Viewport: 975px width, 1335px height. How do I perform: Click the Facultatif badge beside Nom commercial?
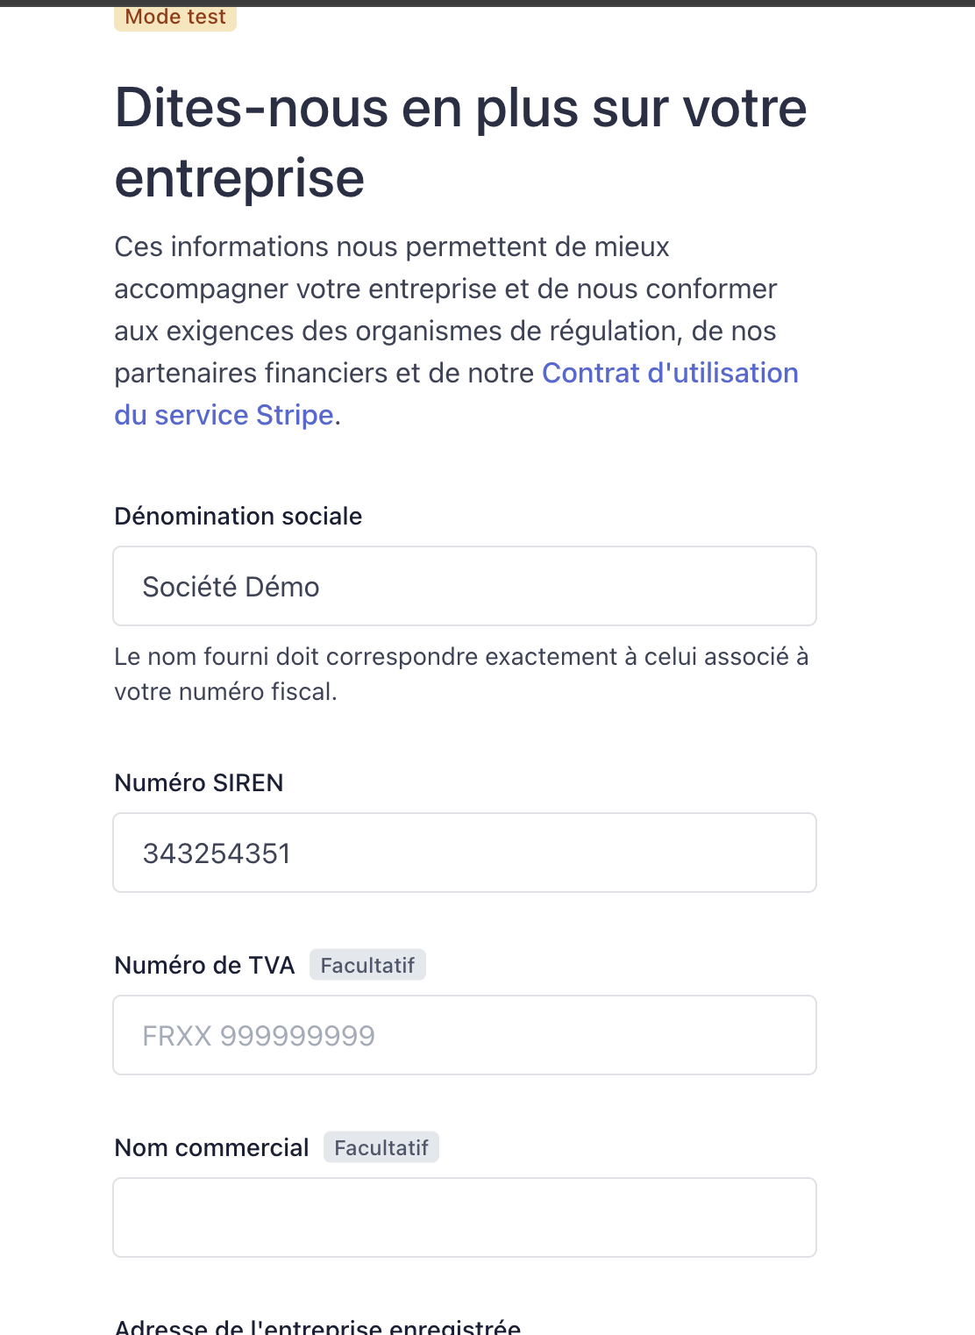click(x=381, y=1147)
